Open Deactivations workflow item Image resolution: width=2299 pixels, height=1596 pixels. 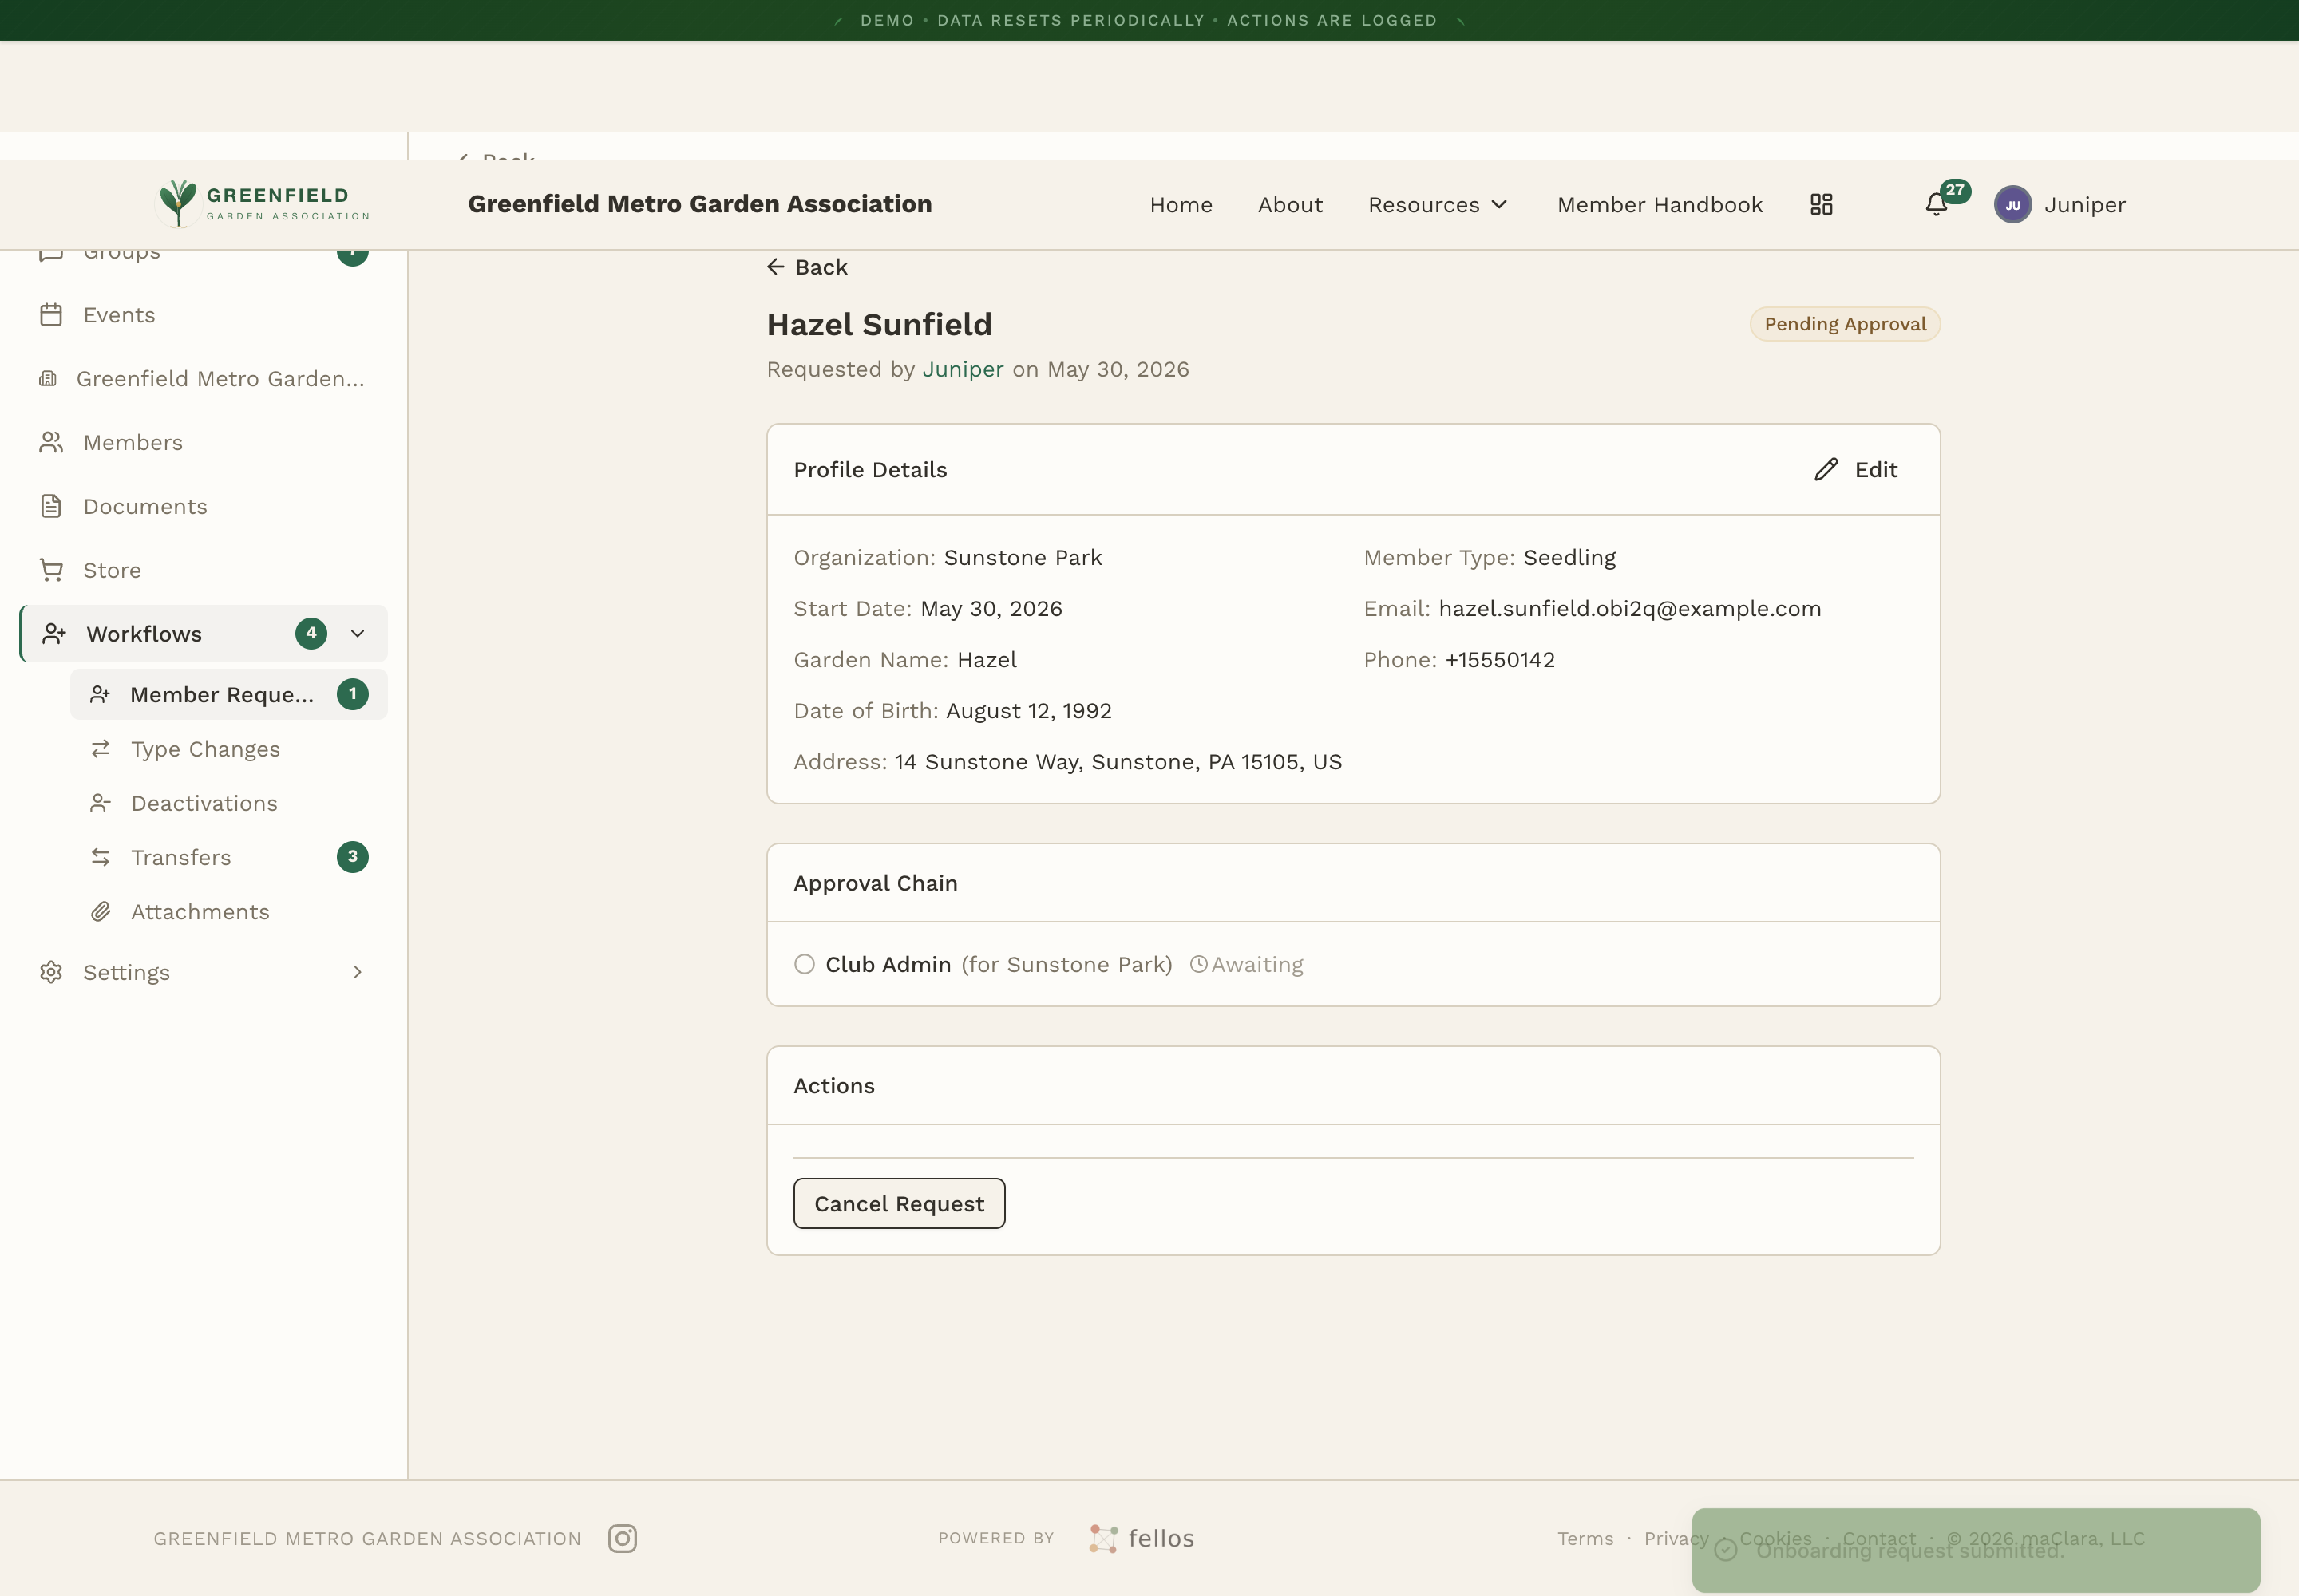[229, 803]
